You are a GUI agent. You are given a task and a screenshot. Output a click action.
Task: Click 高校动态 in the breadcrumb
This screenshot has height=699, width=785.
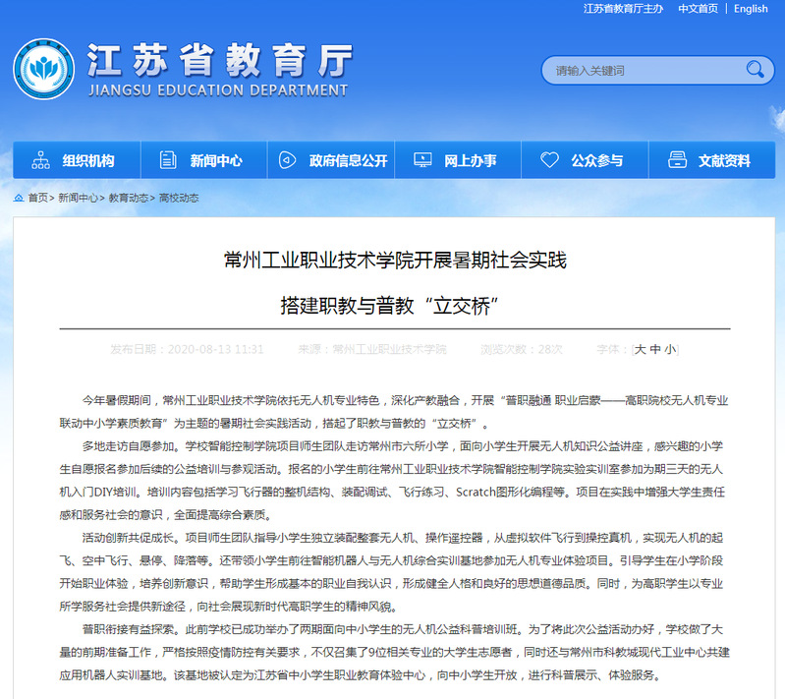coord(179,198)
